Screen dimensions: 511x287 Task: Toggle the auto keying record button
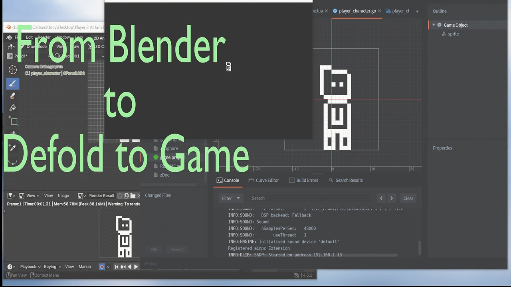pos(102,267)
